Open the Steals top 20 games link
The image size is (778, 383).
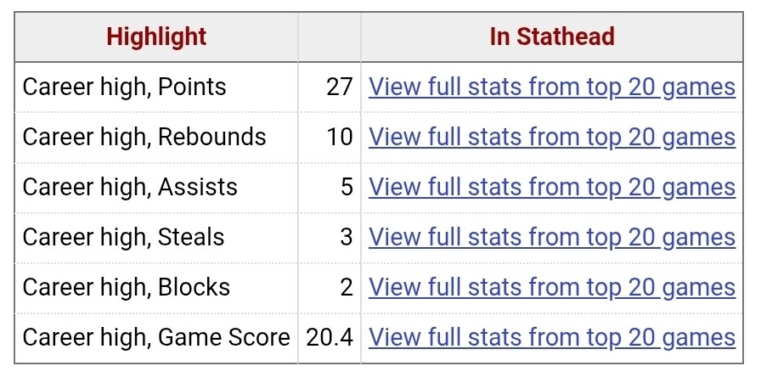click(551, 237)
